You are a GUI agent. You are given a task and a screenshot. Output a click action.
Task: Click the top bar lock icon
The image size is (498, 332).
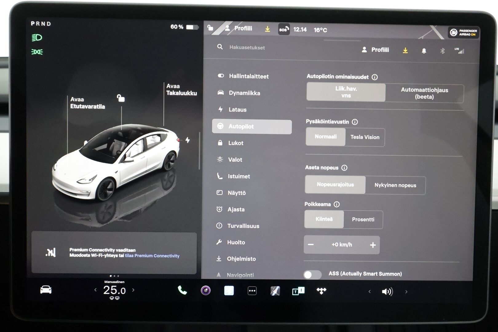coord(210,28)
